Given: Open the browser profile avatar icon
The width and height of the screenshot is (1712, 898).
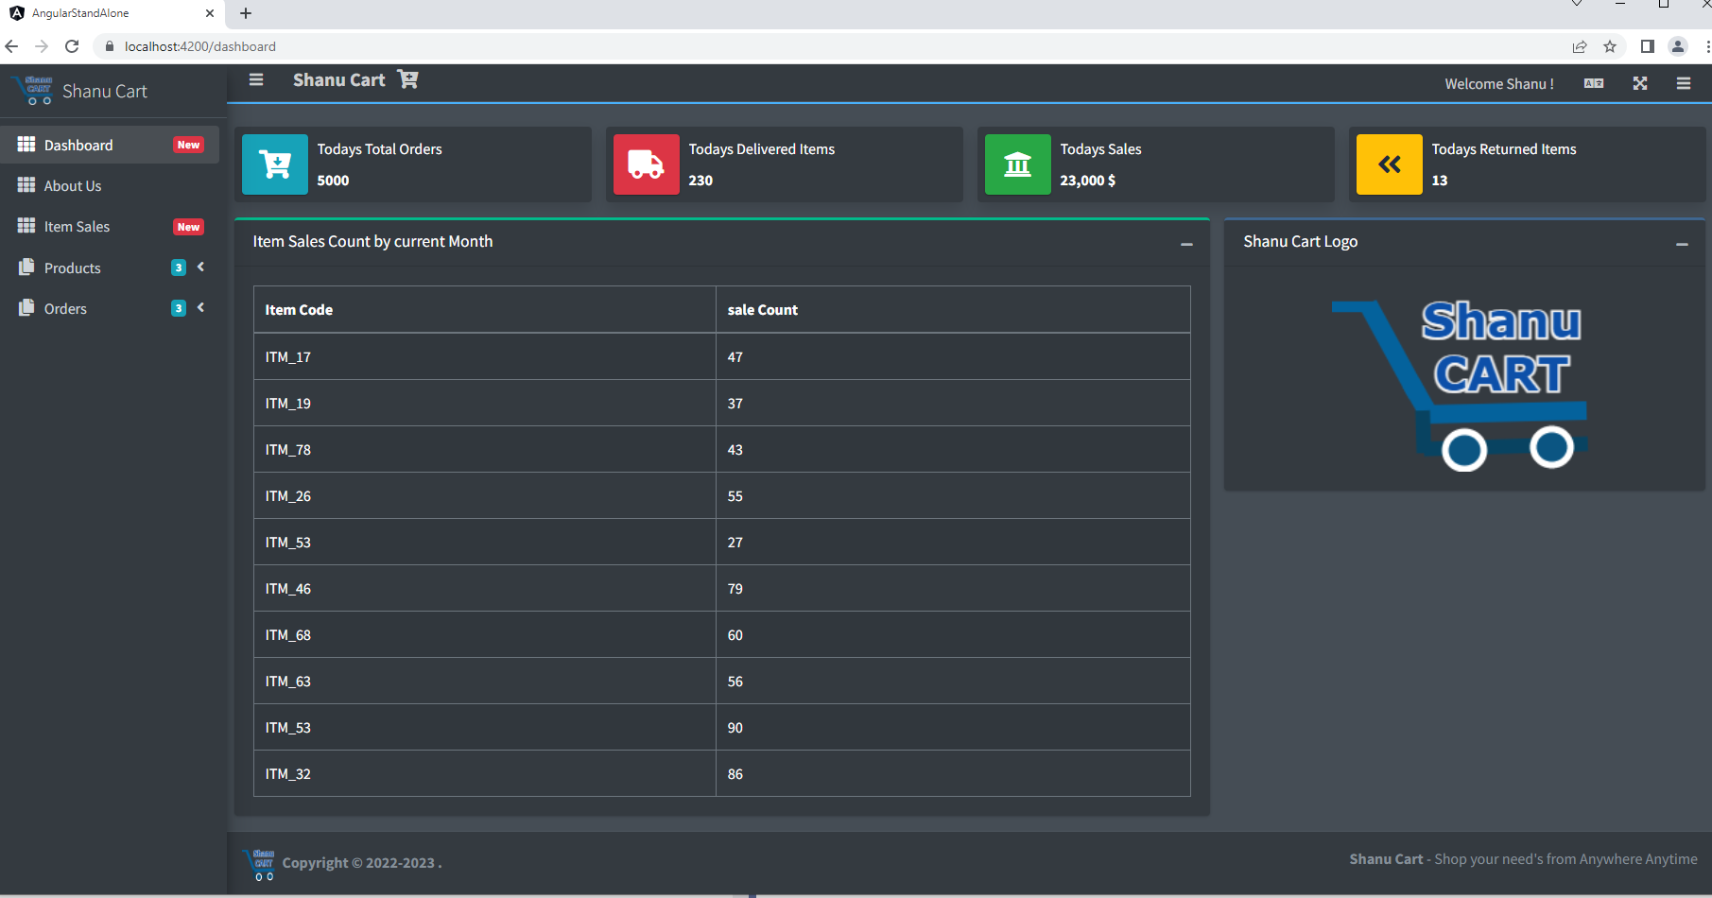Looking at the screenshot, I should (x=1678, y=46).
